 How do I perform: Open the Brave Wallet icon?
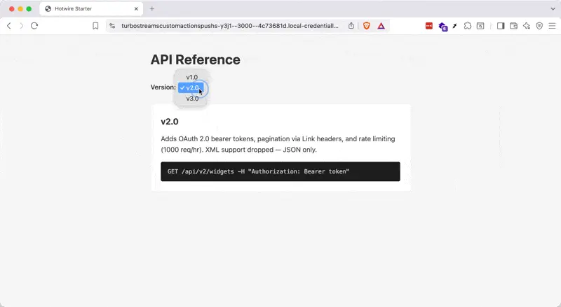click(x=514, y=26)
